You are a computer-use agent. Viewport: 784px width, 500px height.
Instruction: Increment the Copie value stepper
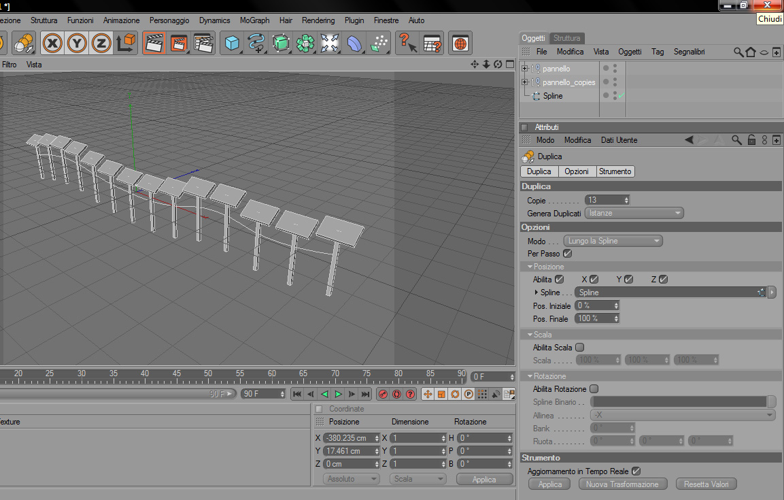626,198
